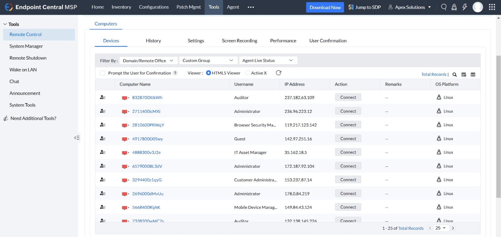Click the user icon in 3294400z1qyG row
The width and height of the screenshot is (501, 237).
tap(103, 180)
